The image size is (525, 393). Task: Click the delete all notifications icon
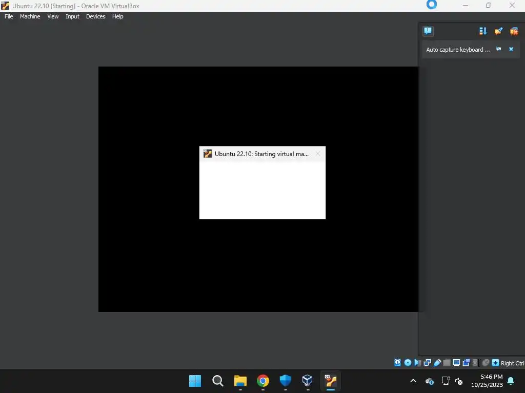click(x=514, y=31)
